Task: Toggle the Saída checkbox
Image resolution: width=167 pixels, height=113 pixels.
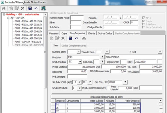Action: 144,21
